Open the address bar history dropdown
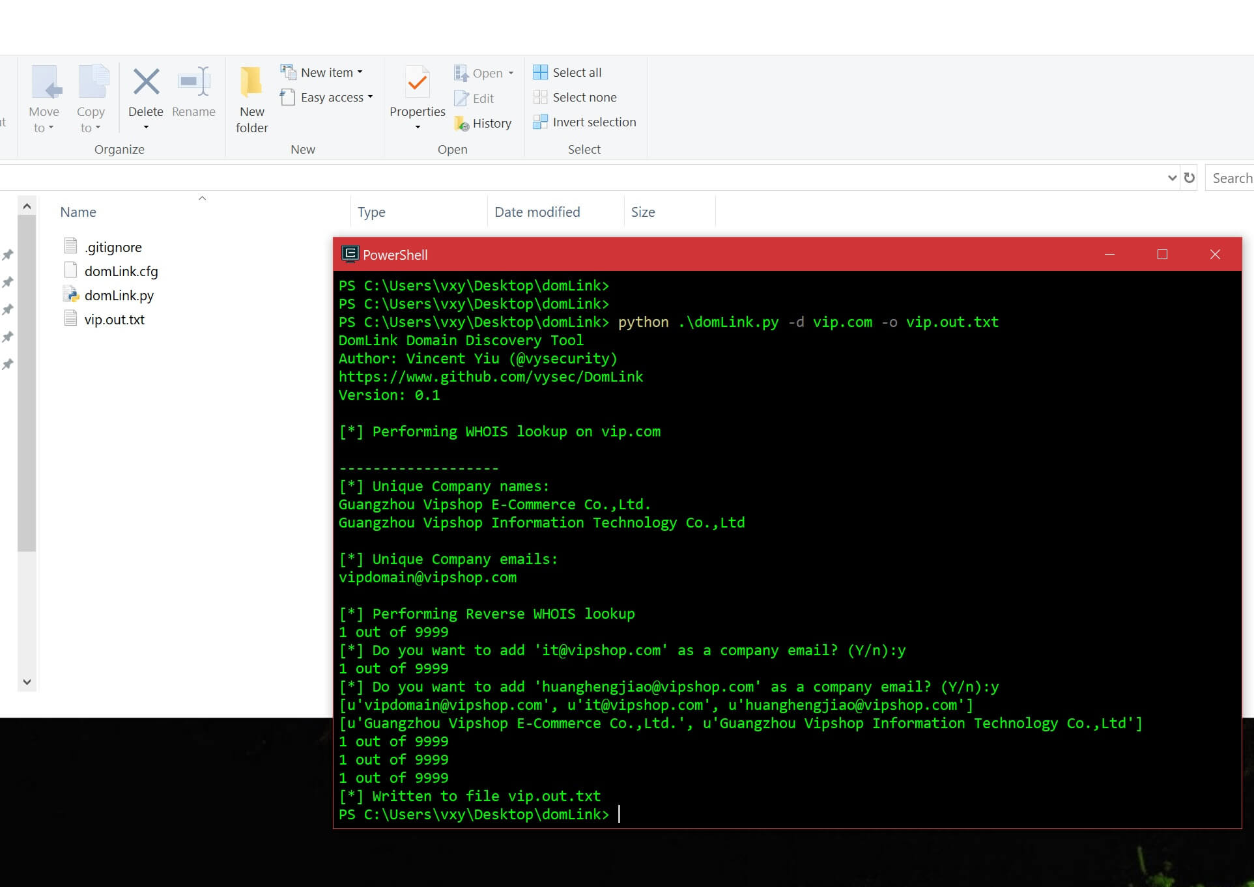The image size is (1254, 887). 1172,178
